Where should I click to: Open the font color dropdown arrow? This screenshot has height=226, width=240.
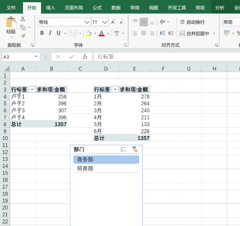pyautogui.click(x=108, y=33)
